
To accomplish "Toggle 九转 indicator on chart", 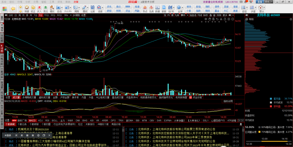I will pos(177,15).
